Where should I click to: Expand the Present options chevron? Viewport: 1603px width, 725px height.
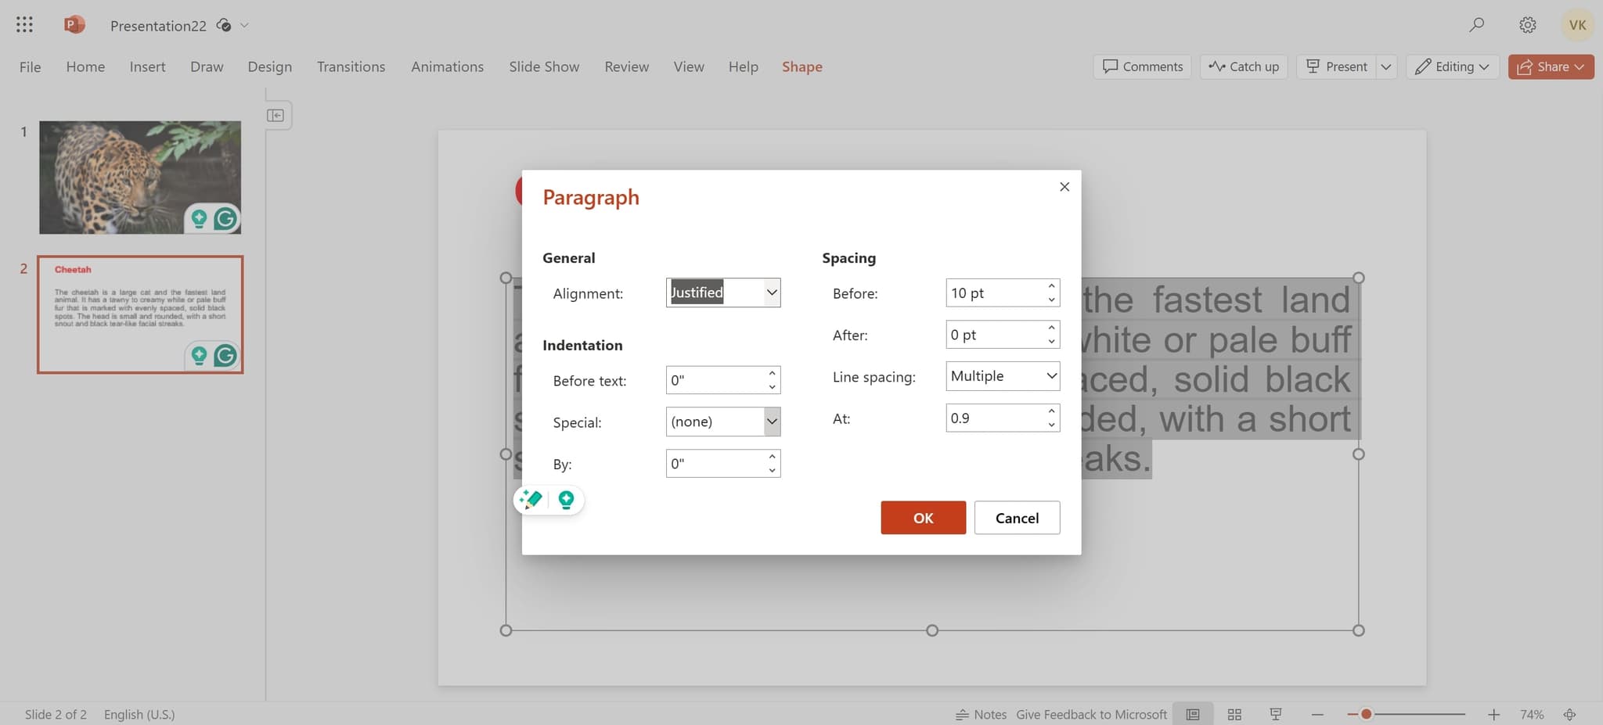[1387, 66]
